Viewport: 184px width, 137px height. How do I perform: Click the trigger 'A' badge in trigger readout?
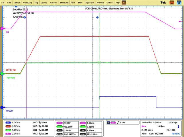click(108, 122)
